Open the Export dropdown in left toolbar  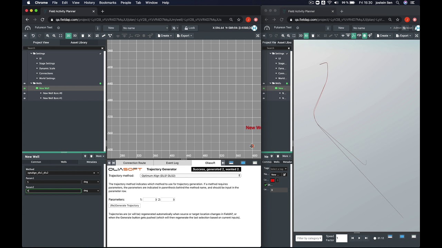184,35
